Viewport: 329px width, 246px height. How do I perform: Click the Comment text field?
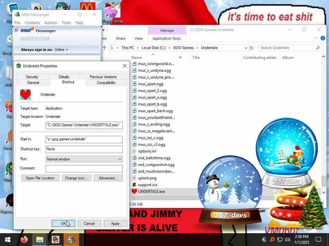[84, 168]
